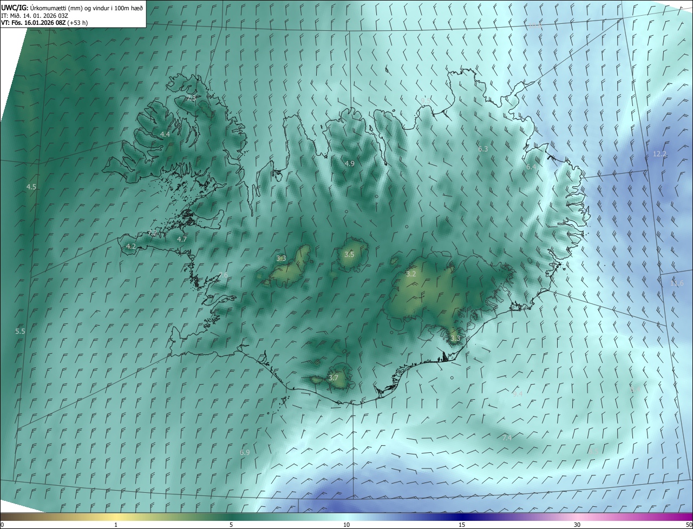
Task: Click the 4.5 value label on the map
Action: (31, 187)
